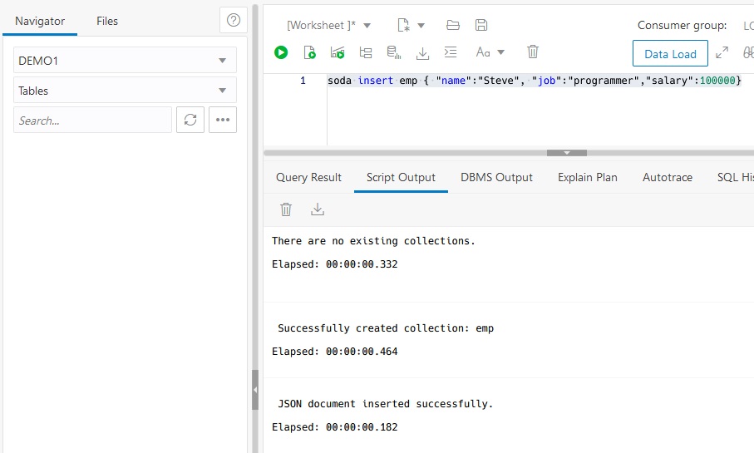This screenshot has width=754, height=453.
Task: Format the SQL with the indent icon
Action: pyautogui.click(x=451, y=52)
